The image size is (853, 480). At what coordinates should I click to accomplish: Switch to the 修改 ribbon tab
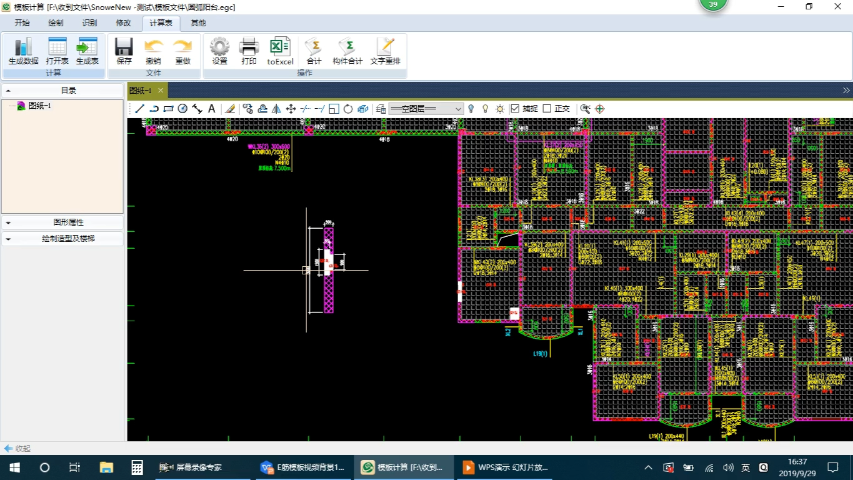point(124,23)
